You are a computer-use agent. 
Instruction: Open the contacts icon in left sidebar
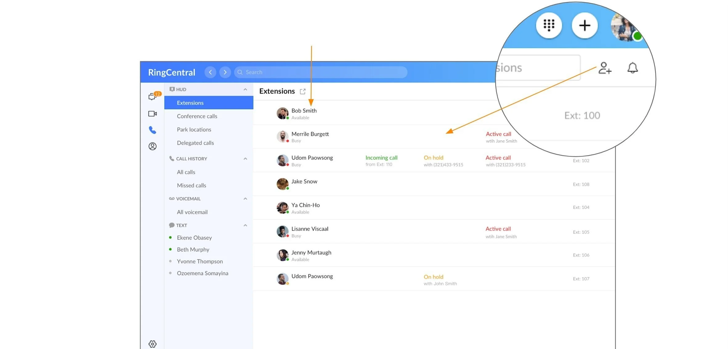tap(152, 146)
